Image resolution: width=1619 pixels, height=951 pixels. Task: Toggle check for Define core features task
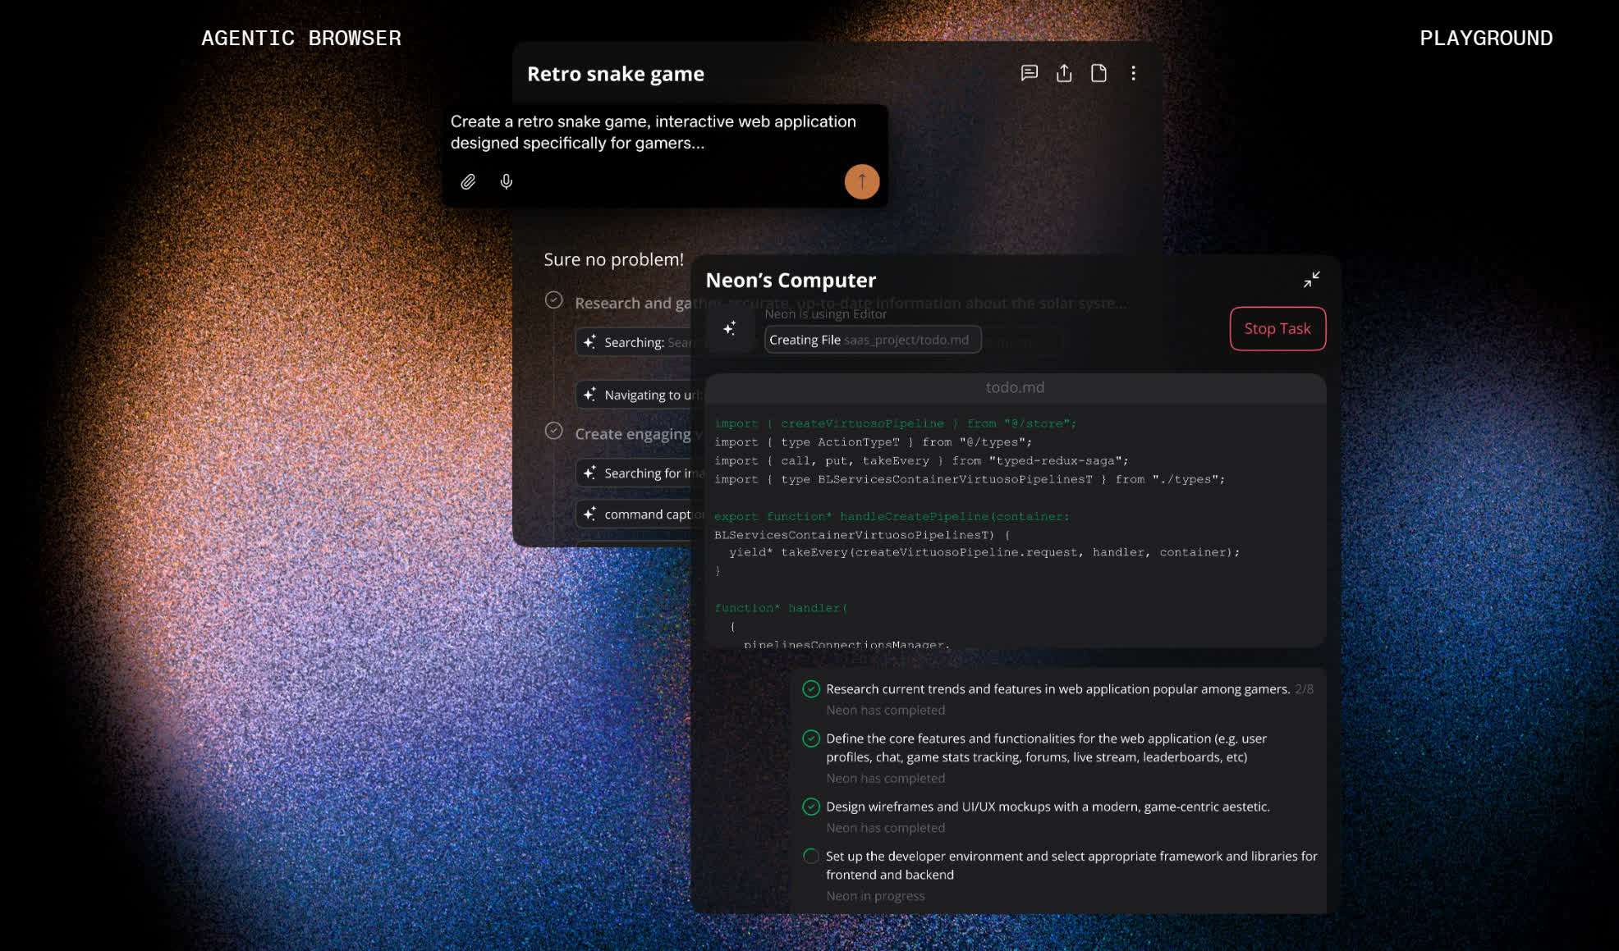pos(811,738)
